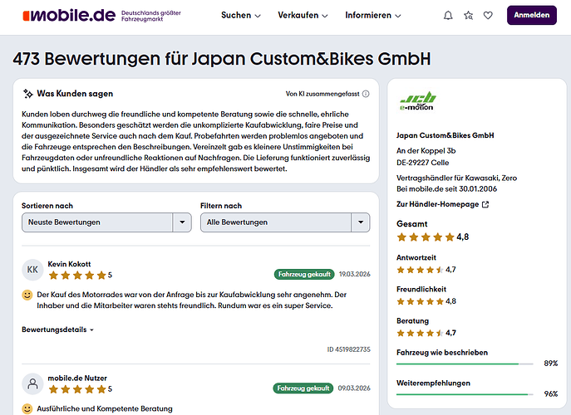The width and height of the screenshot is (571, 415).
Task: Click the Anmelden button
Action: (x=530, y=16)
